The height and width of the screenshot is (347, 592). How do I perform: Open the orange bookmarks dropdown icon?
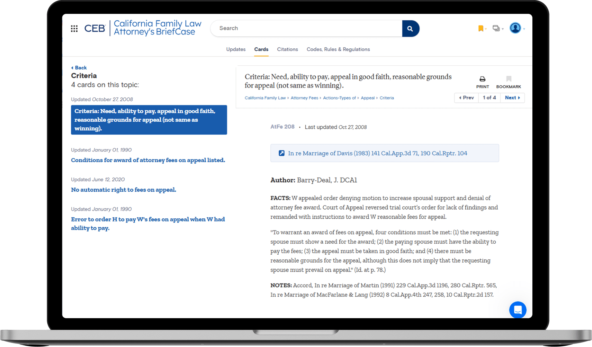[x=481, y=28]
